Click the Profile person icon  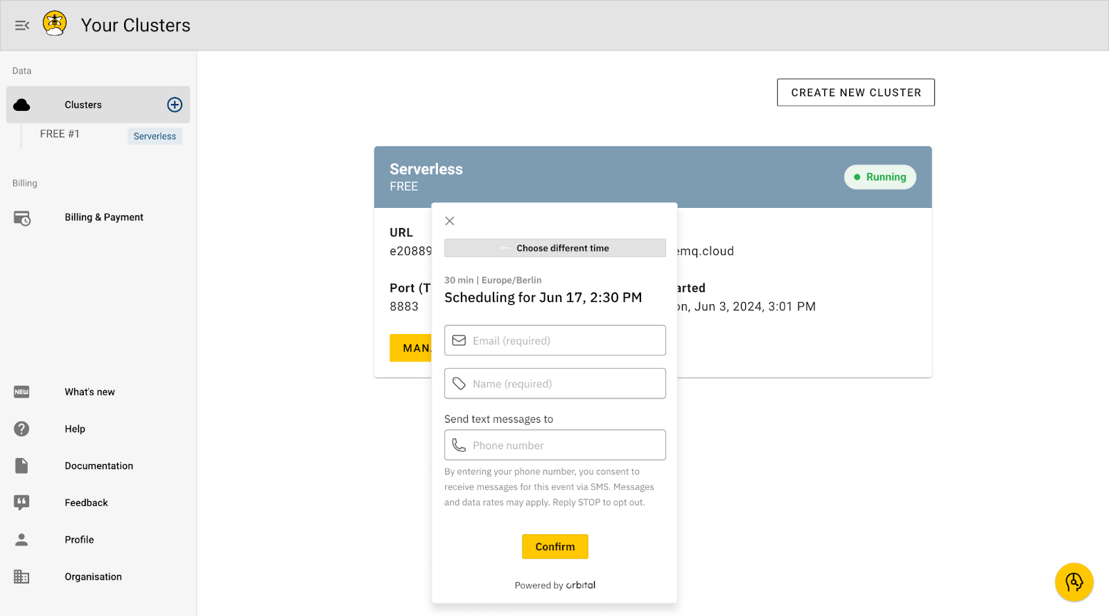point(21,540)
